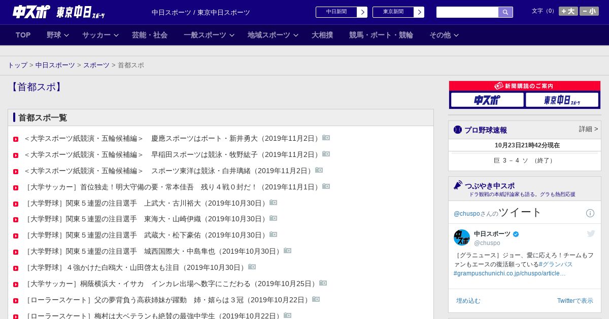Open article 白鴎大・山田啓太も注目

(x=136, y=268)
